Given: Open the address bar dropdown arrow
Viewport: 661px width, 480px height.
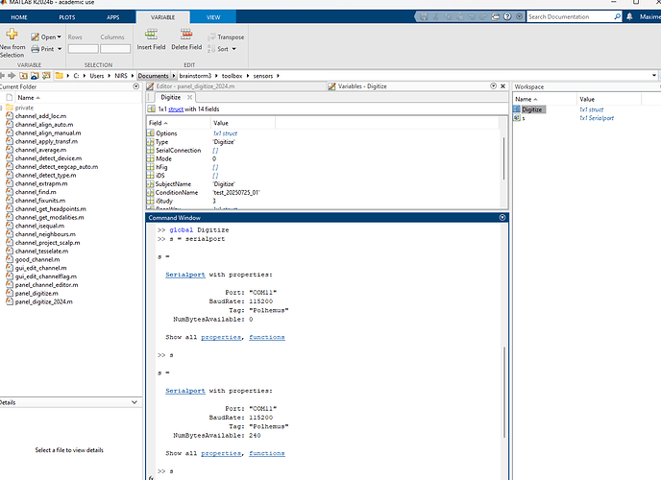Looking at the screenshot, I should pos(654,76).
